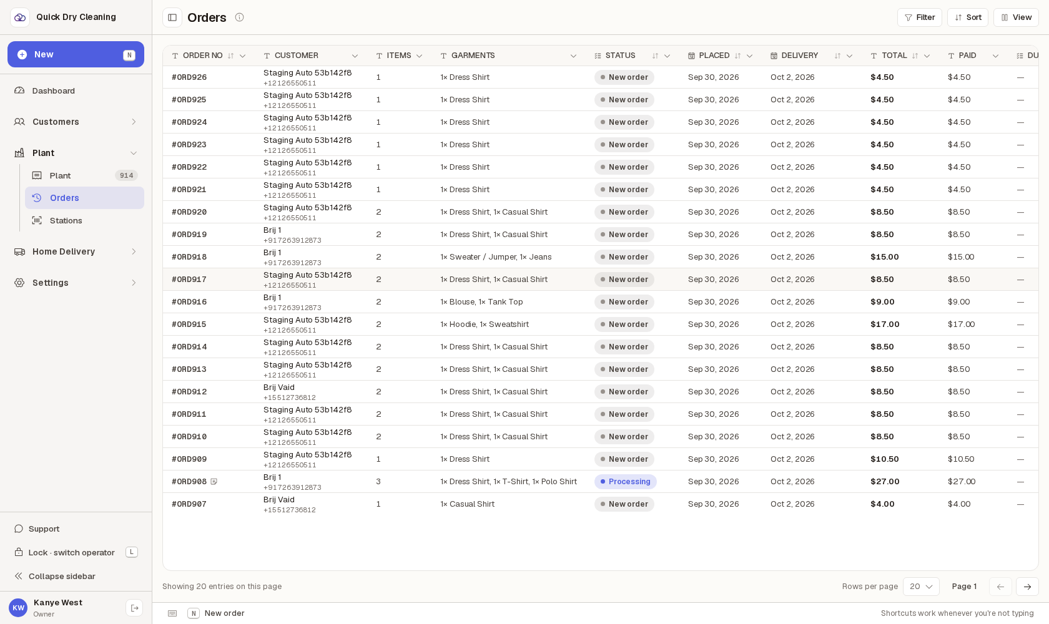Sort by Status column arrows
The width and height of the screenshot is (1049, 624).
[655, 56]
